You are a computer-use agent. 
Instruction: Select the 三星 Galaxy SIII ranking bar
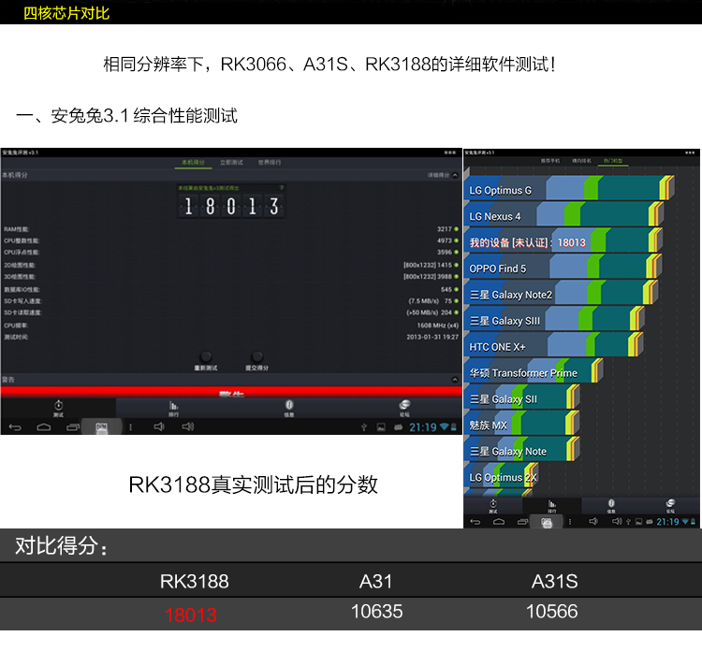click(554, 319)
